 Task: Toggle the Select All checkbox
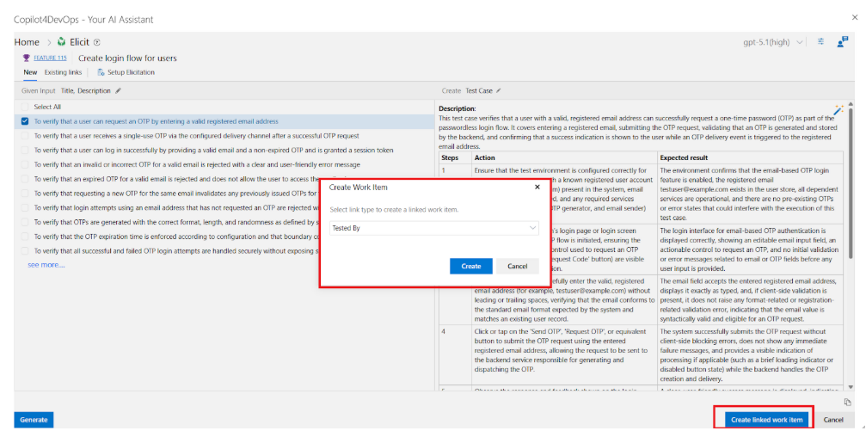coord(25,107)
